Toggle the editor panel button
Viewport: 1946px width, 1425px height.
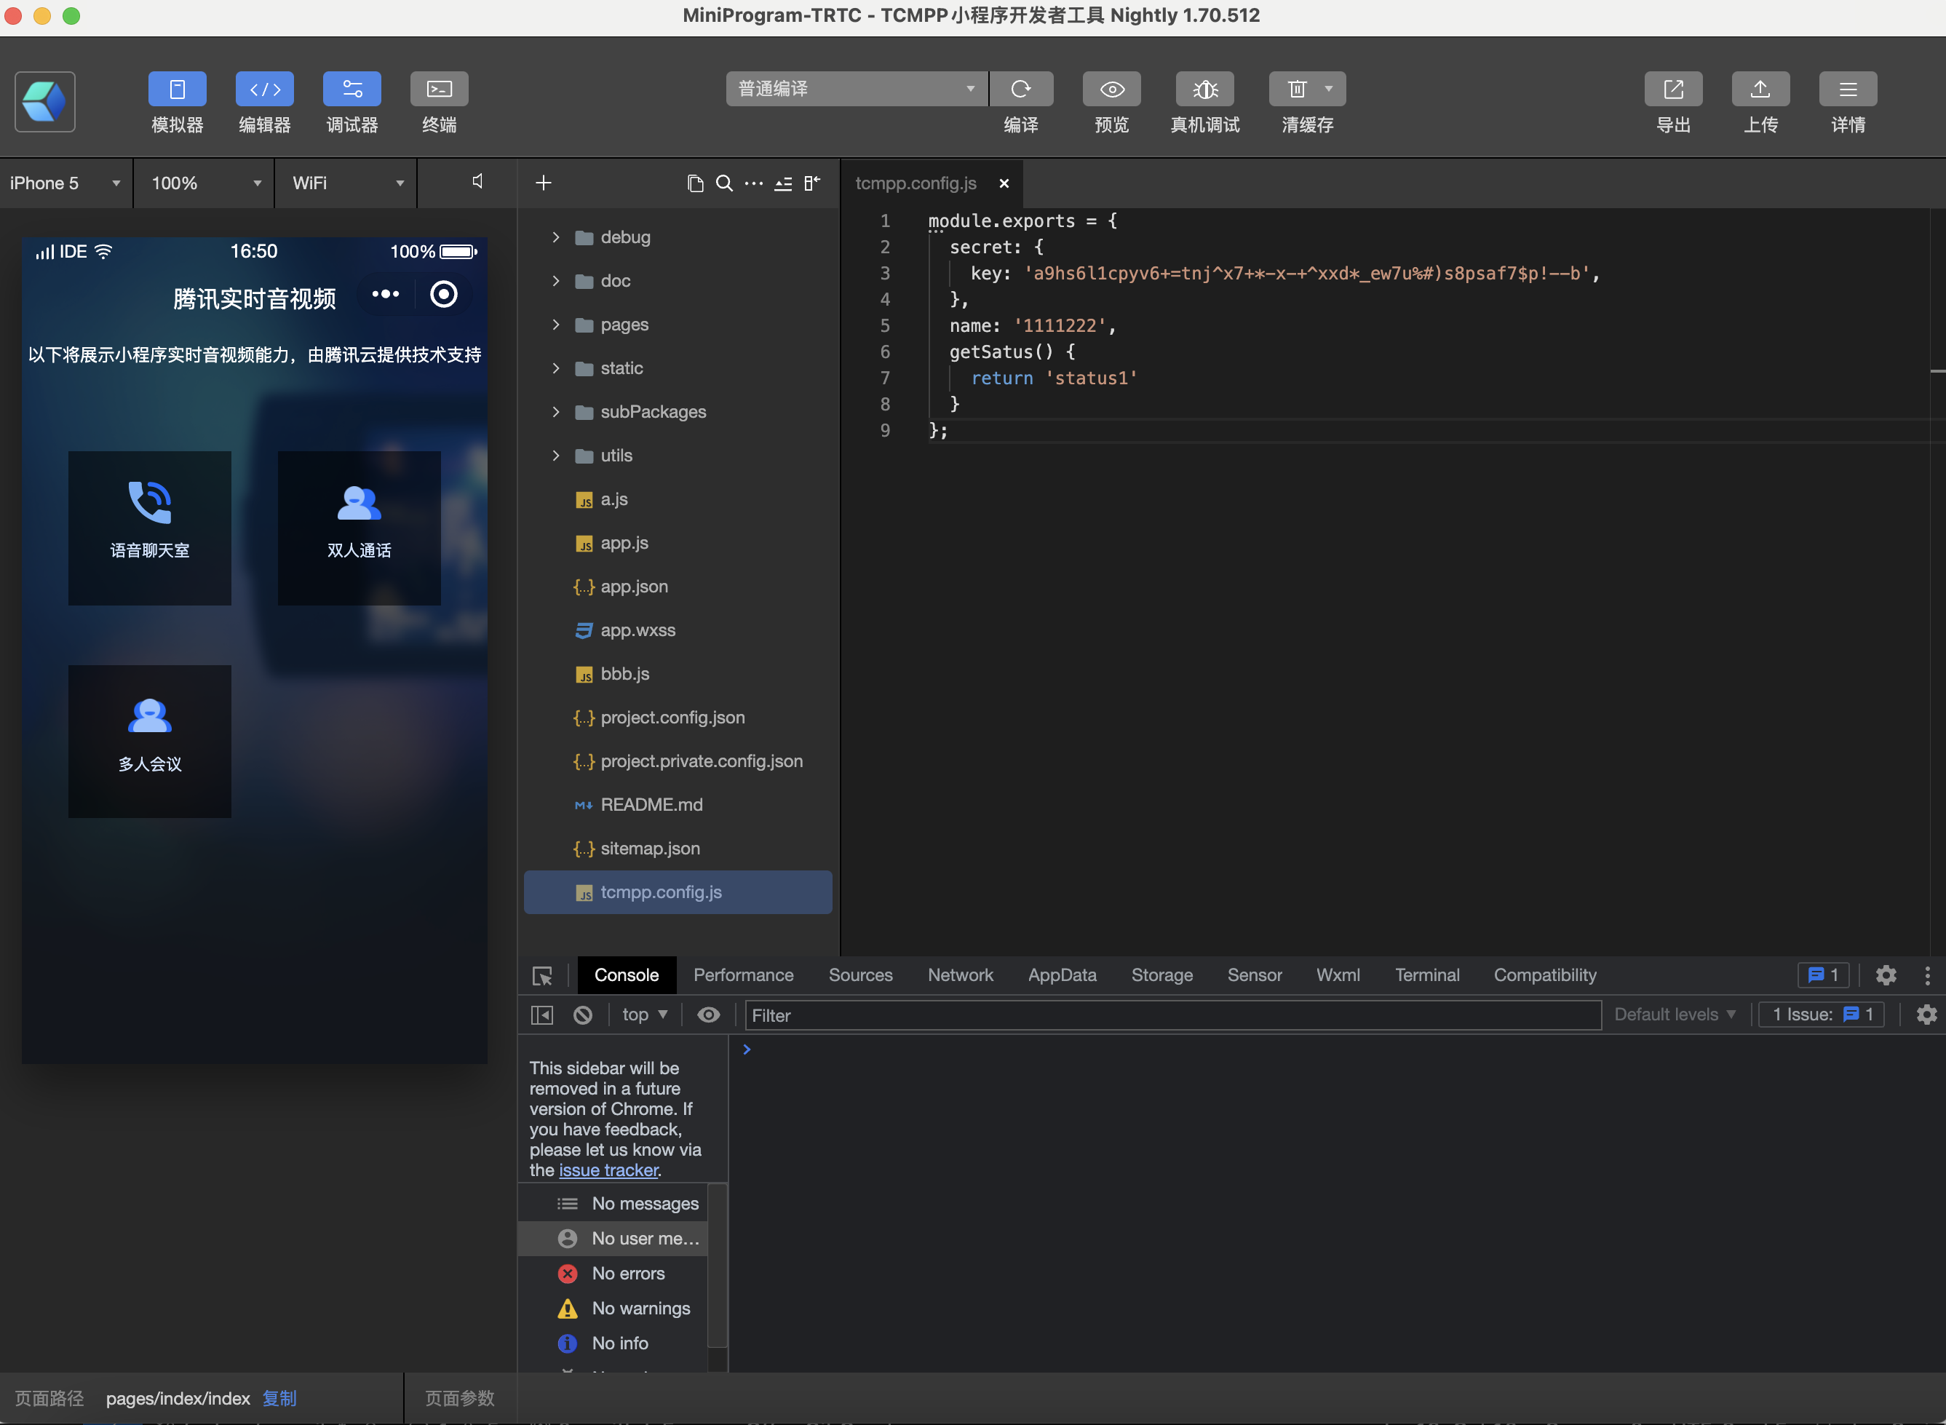point(264,89)
